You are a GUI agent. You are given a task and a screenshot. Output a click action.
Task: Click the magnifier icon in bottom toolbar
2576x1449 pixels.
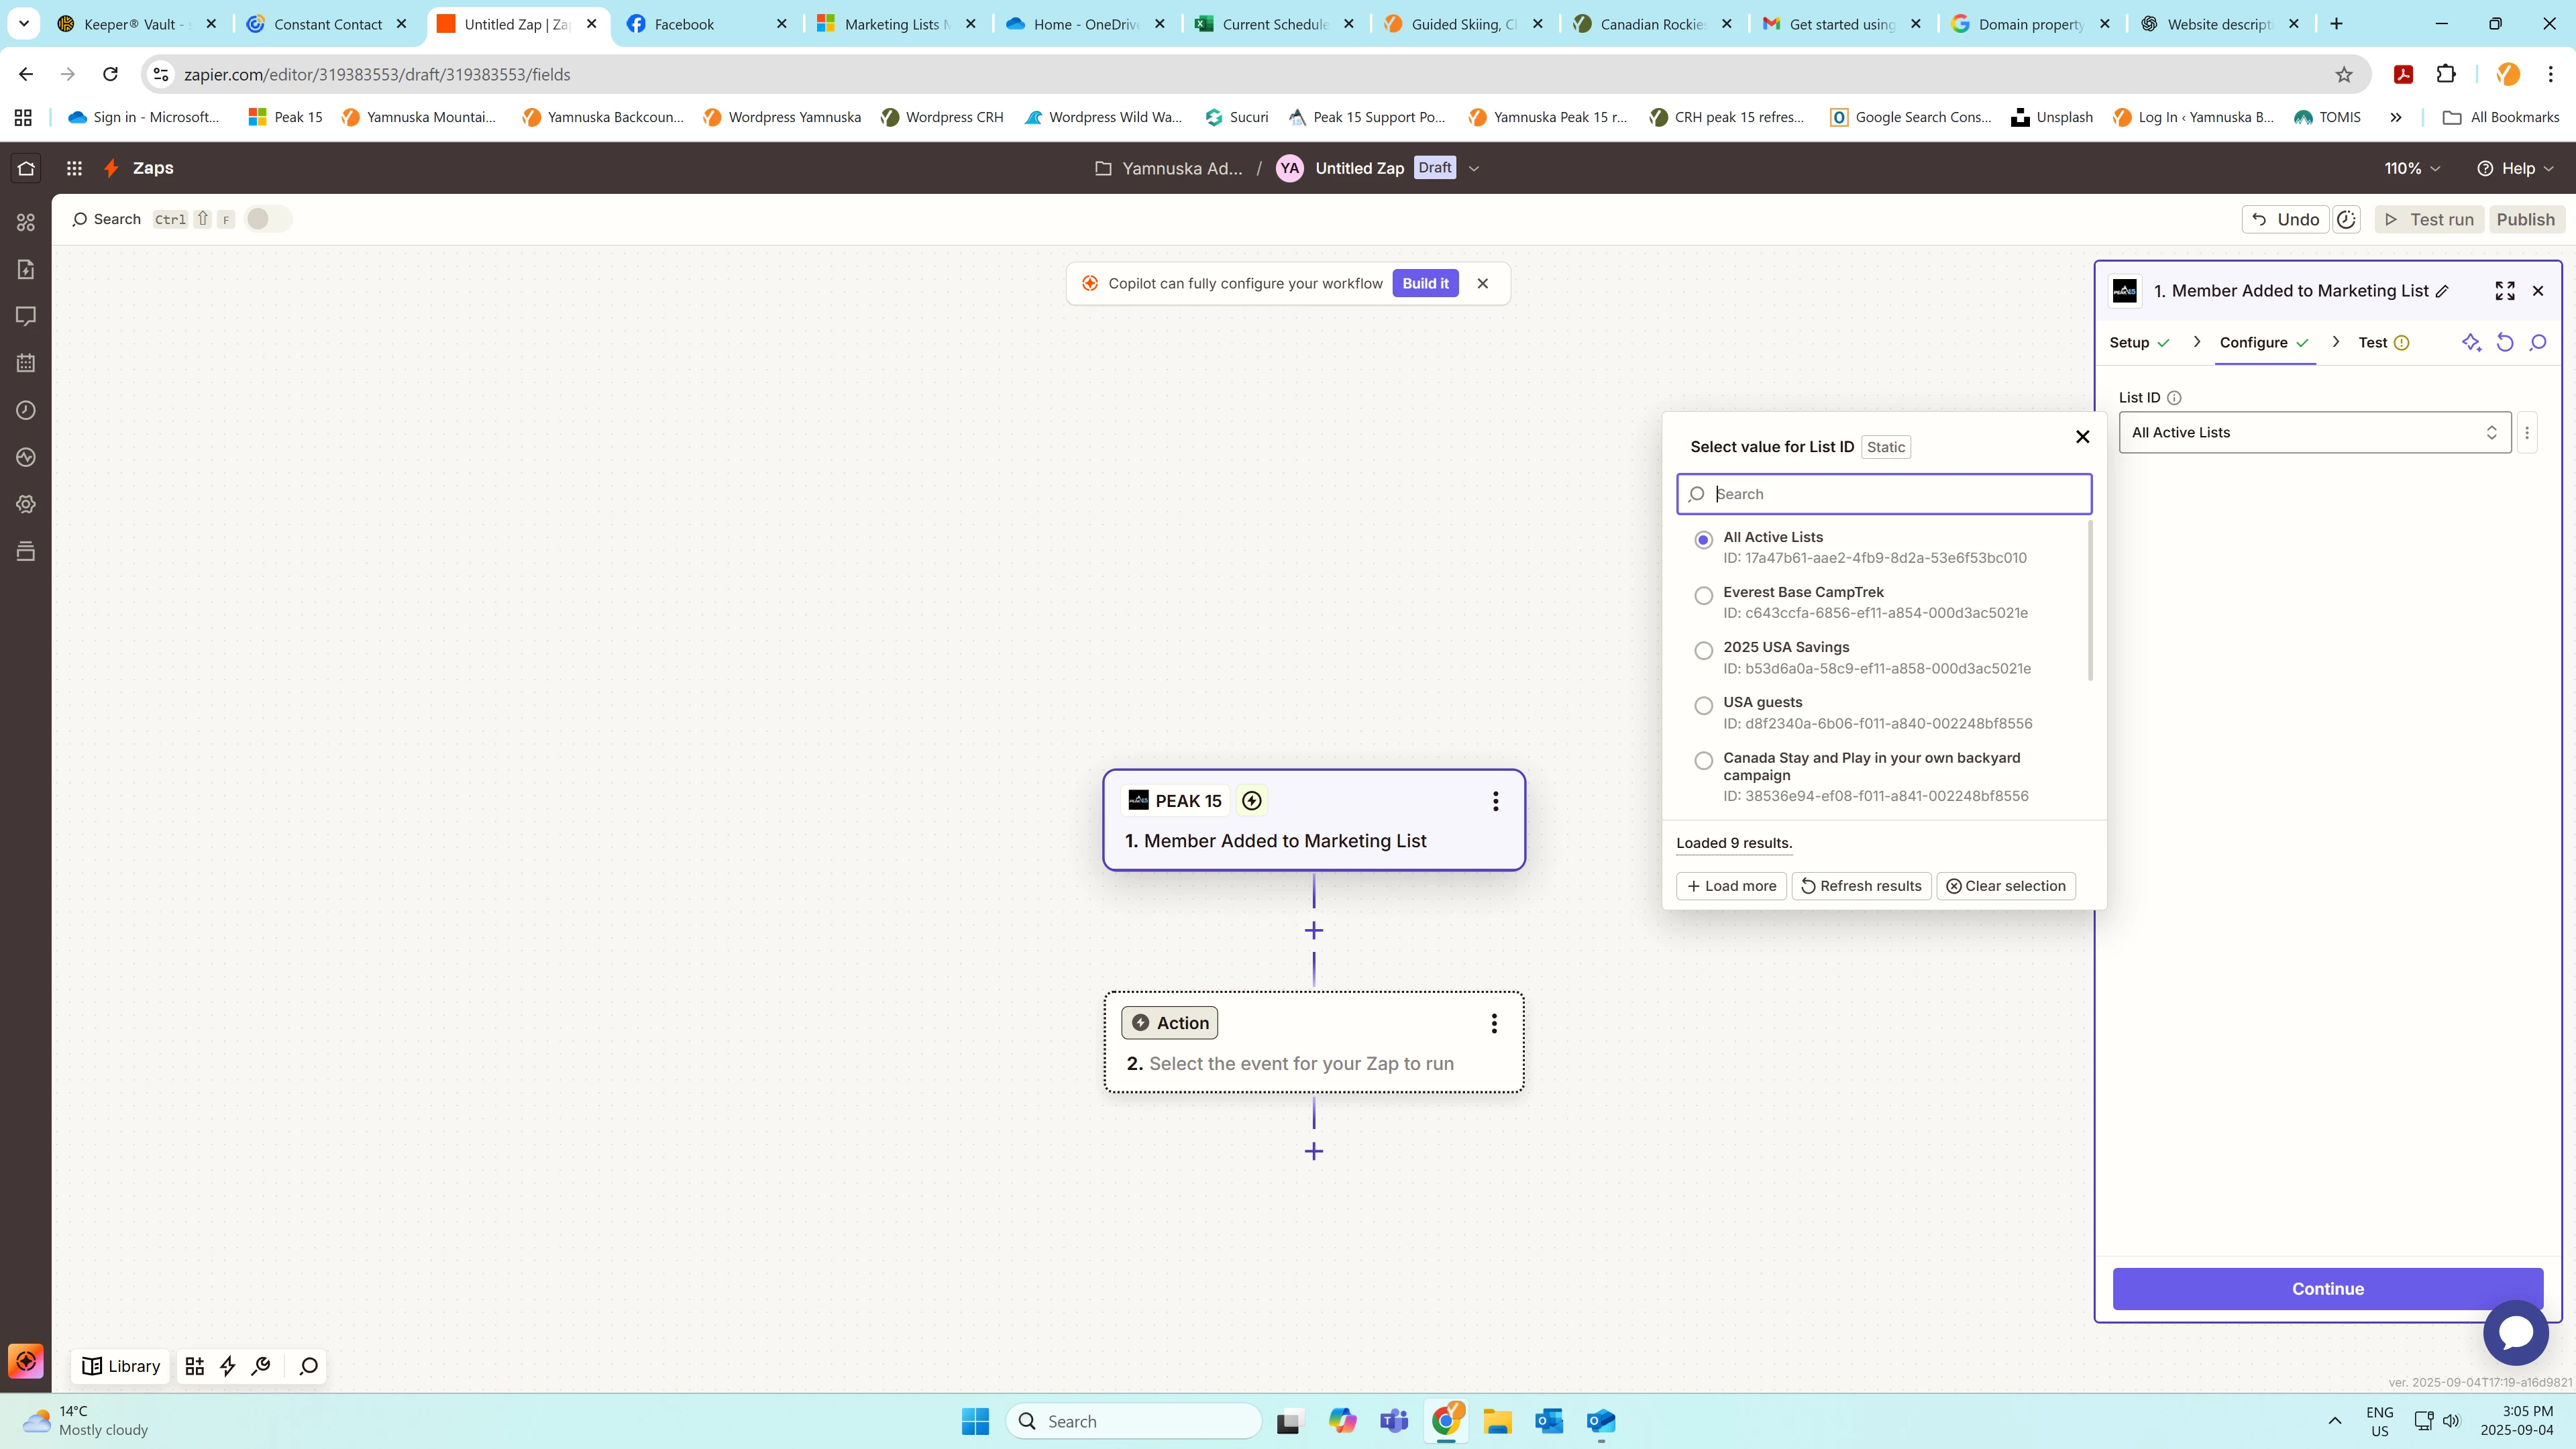coord(309,1366)
